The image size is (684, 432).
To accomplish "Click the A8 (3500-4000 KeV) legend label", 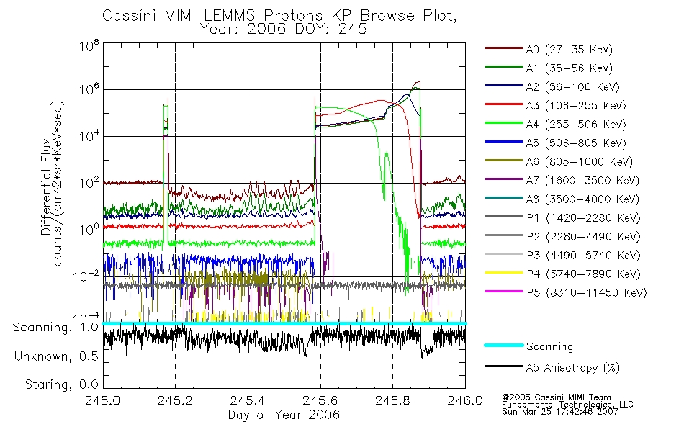I will coord(582,199).
